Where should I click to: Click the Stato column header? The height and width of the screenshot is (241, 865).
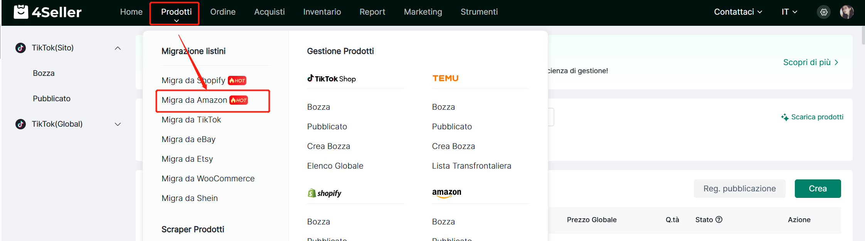click(704, 220)
